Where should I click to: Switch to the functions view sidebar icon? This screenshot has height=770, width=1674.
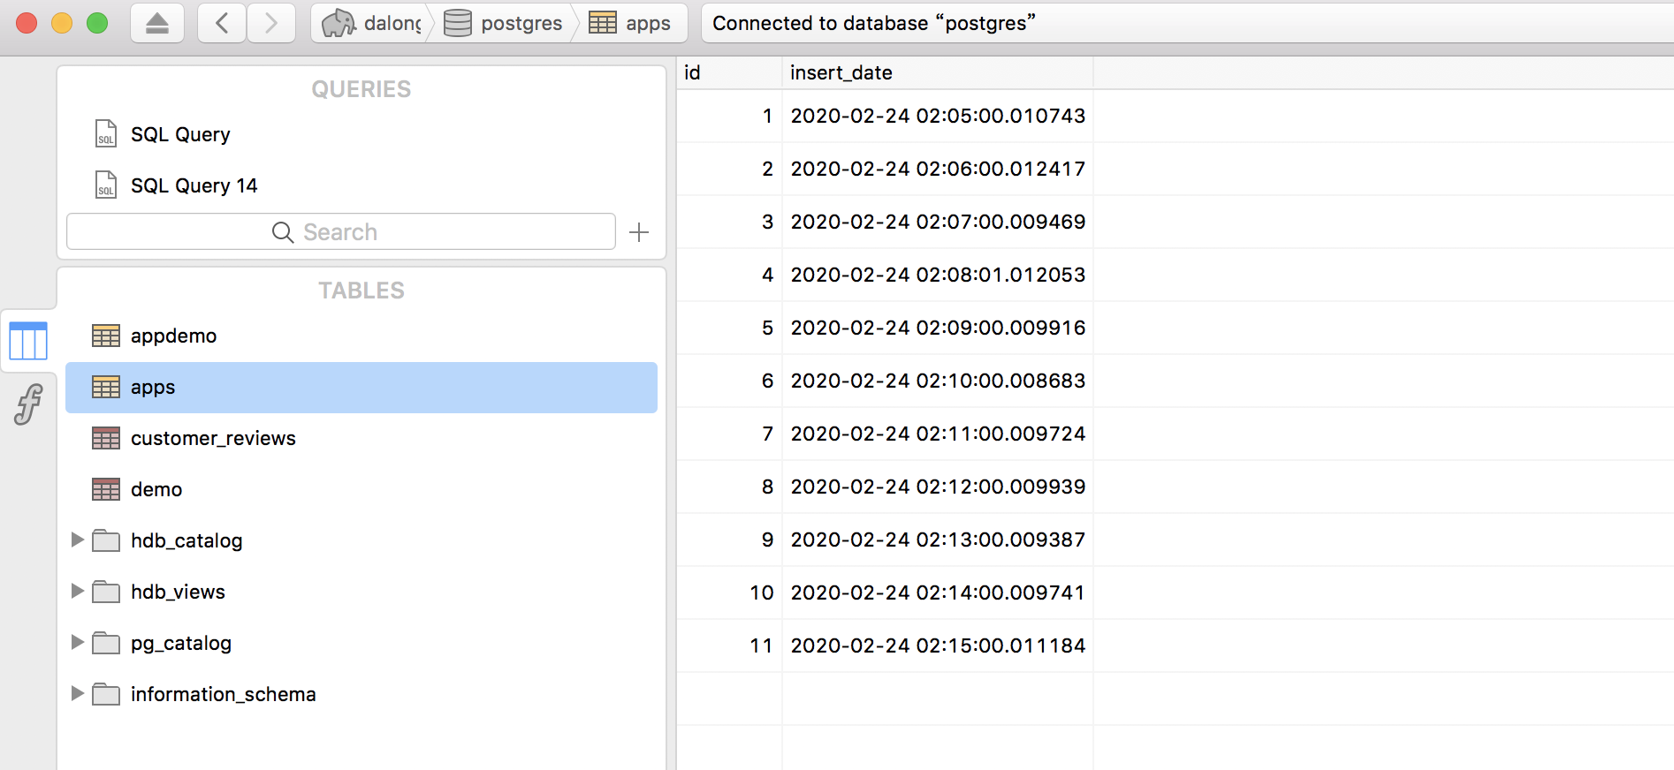(x=28, y=404)
